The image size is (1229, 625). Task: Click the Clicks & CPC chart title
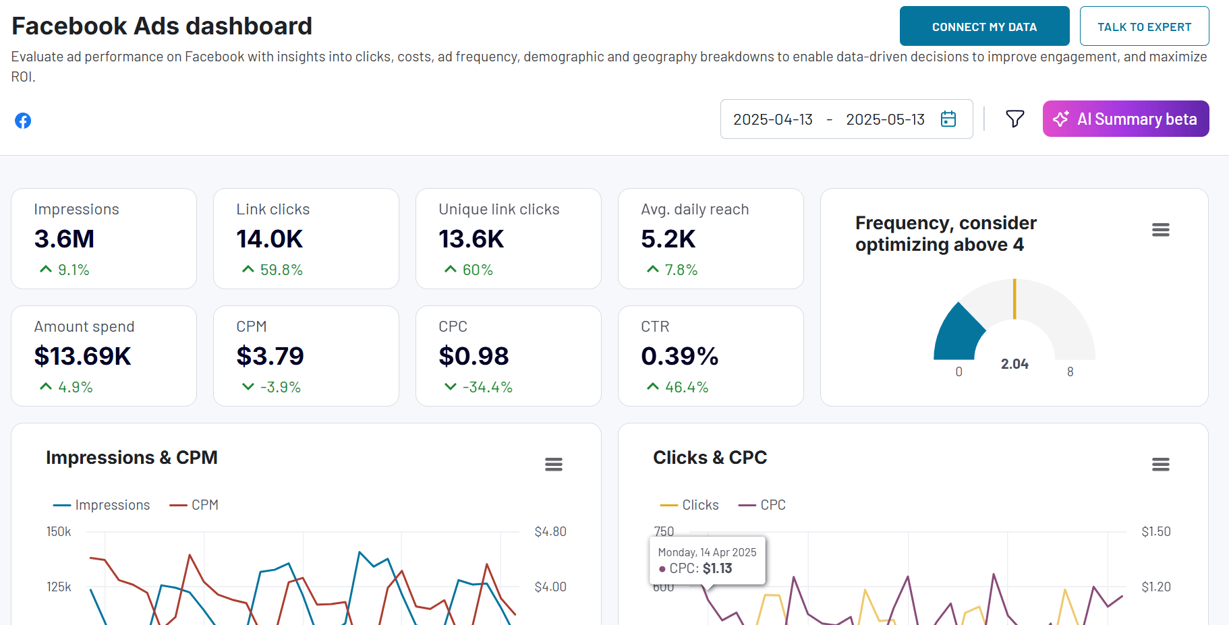[710, 458]
